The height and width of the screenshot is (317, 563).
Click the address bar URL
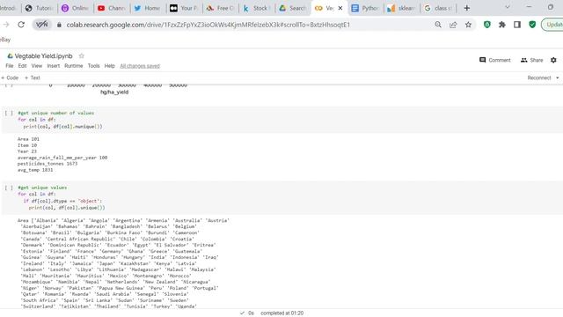tap(208, 25)
